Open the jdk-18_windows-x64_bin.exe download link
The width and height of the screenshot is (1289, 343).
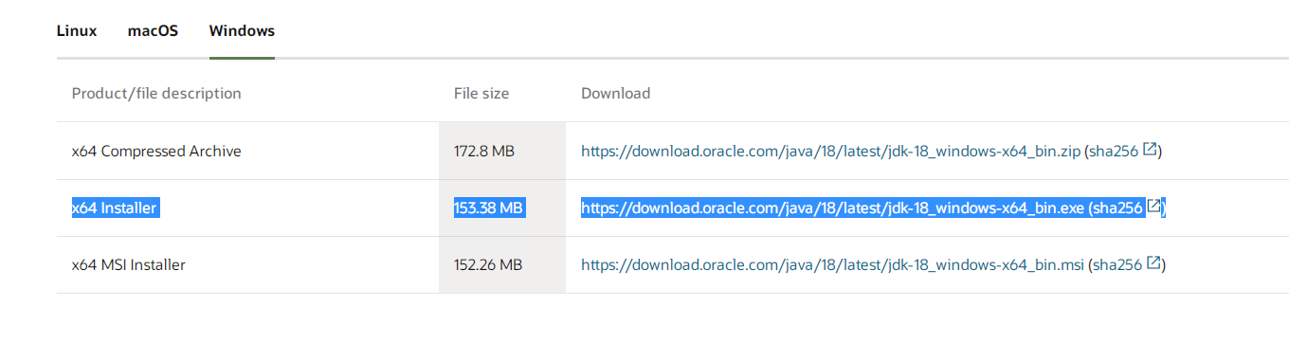(832, 208)
